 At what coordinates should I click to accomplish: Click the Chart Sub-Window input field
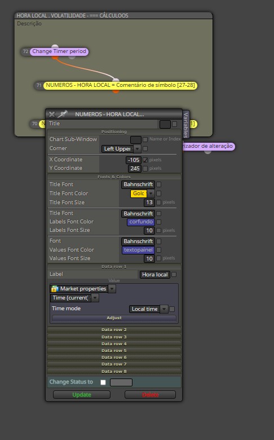[x=135, y=139]
